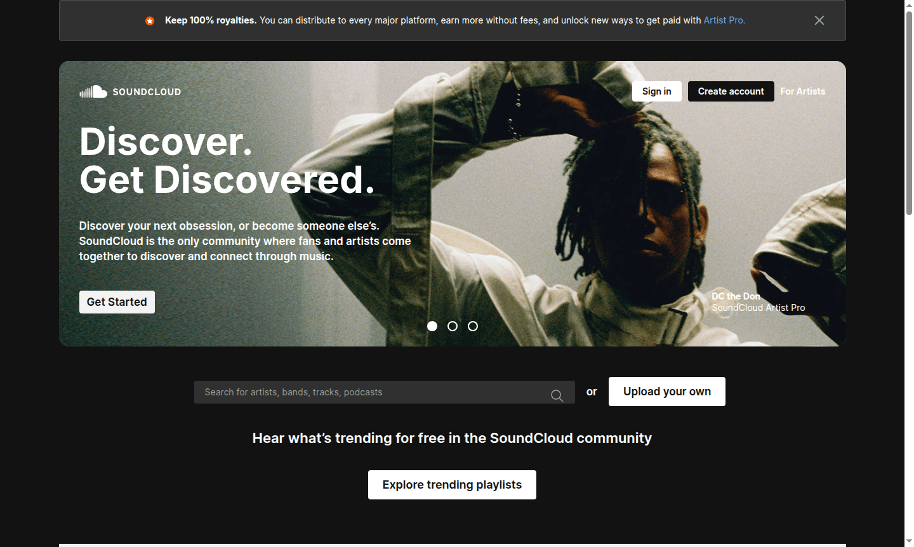Switch to the second carousel slide dot
The height and width of the screenshot is (547, 914).
click(x=453, y=326)
